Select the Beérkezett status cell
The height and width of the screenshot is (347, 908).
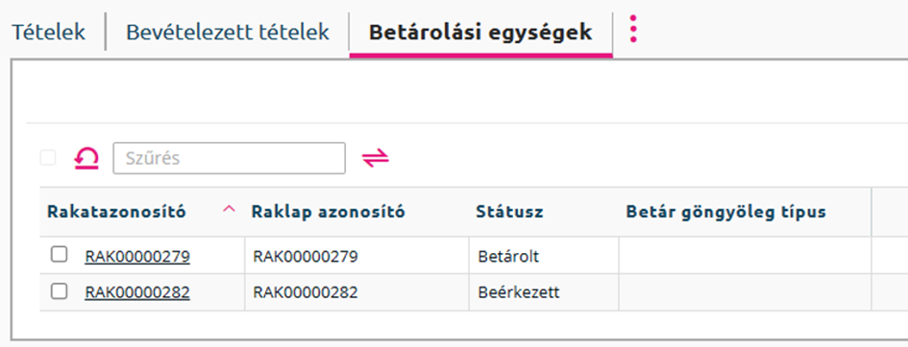[x=544, y=292]
